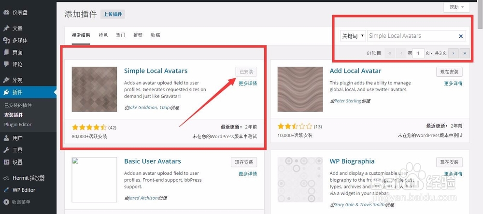Select 安装插件 submenu item
This screenshot has height=214, width=483.
tap(14, 115)
